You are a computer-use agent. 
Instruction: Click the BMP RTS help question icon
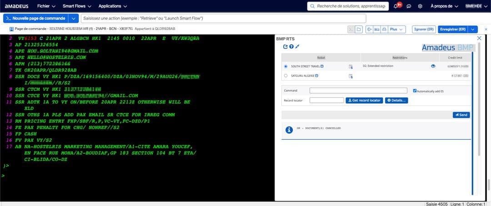pyautogui.click(x=291, y=47)
